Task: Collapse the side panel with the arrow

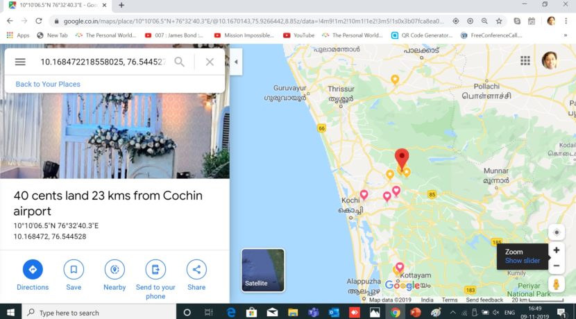Action: tap(236, 62)
